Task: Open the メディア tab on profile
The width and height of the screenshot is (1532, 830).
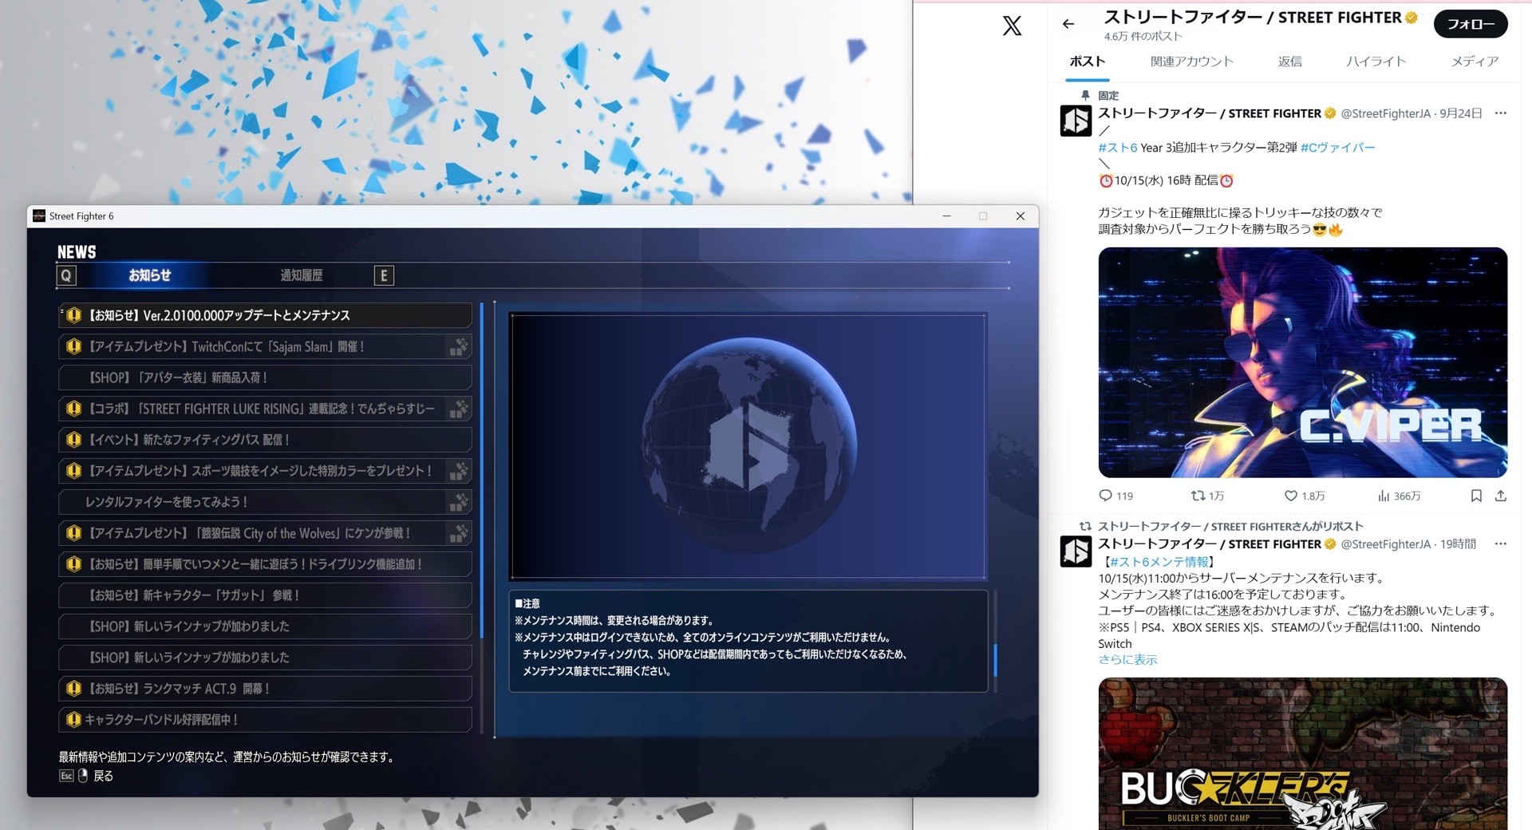Action: 1474,61
